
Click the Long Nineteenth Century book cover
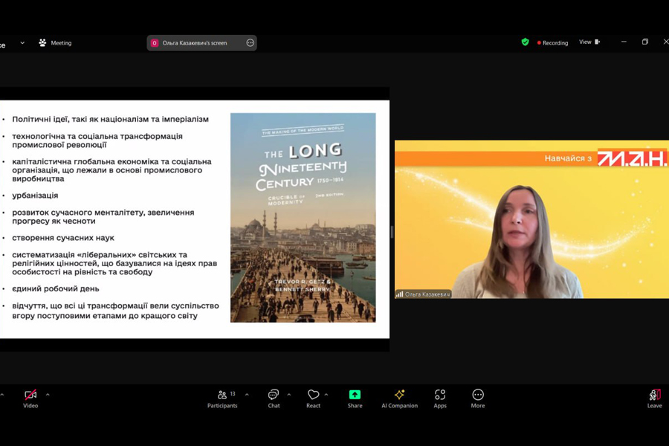click(303, 217)
